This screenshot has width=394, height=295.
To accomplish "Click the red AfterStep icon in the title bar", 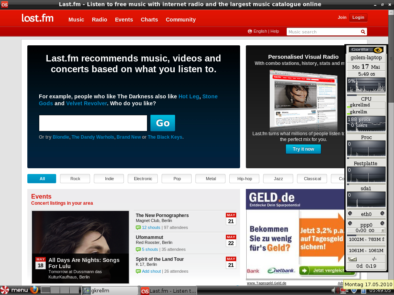I will 4,4.
